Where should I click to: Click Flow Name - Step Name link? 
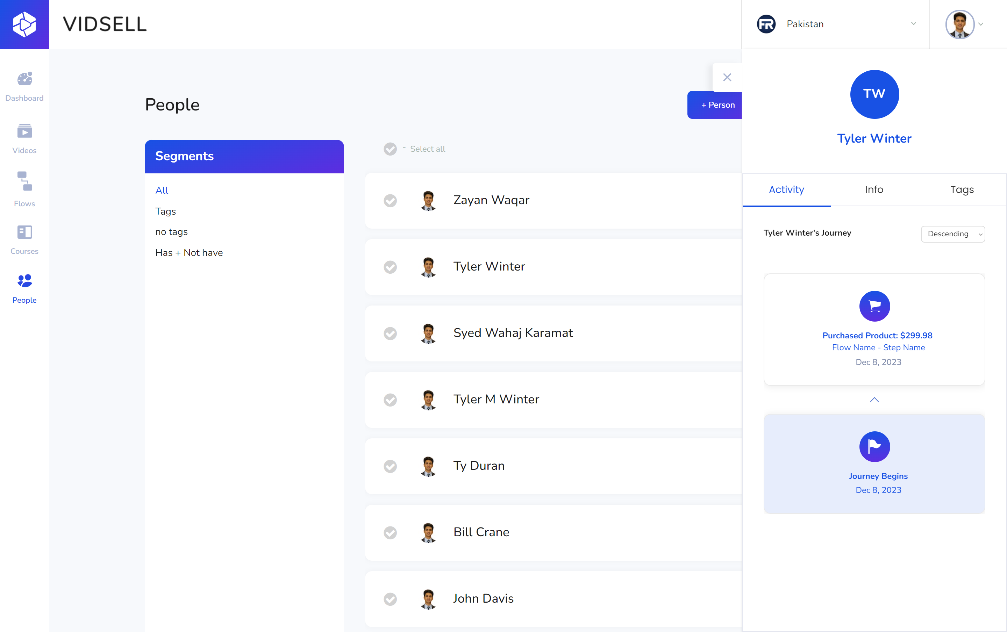click(878, 348)
